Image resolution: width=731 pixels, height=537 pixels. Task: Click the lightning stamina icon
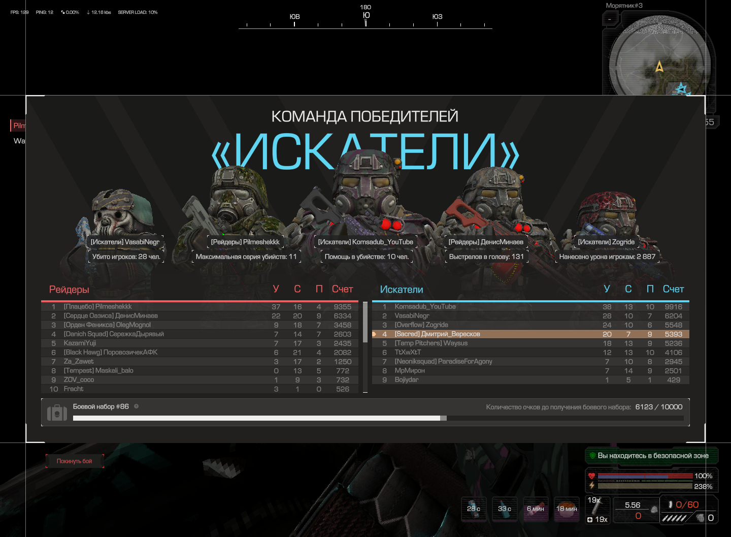coord(592,486)
